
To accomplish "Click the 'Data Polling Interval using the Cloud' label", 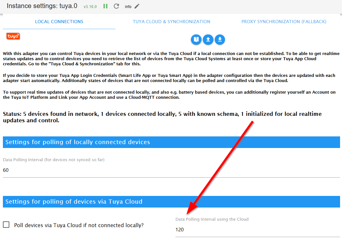I will coord(212,219).
